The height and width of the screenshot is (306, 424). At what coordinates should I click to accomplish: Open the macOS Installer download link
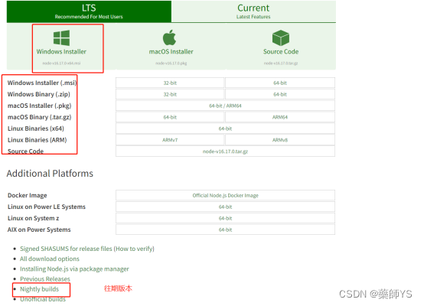(x=171, y=51)
